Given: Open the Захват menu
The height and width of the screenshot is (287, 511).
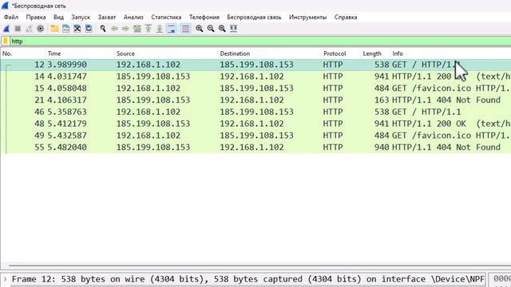Looking at the screenshot, I should (x=107, y=18).
